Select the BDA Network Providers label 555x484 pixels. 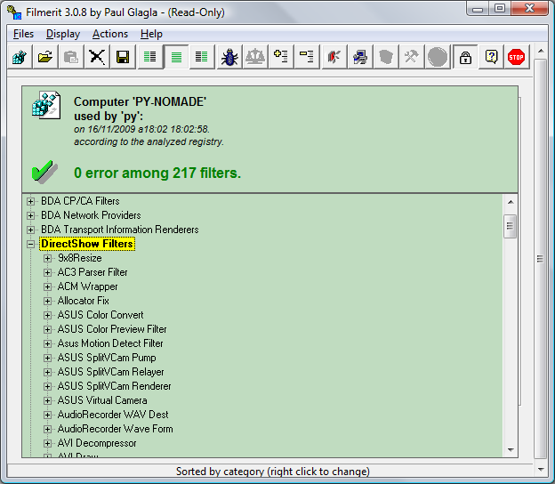click(91, 215)
